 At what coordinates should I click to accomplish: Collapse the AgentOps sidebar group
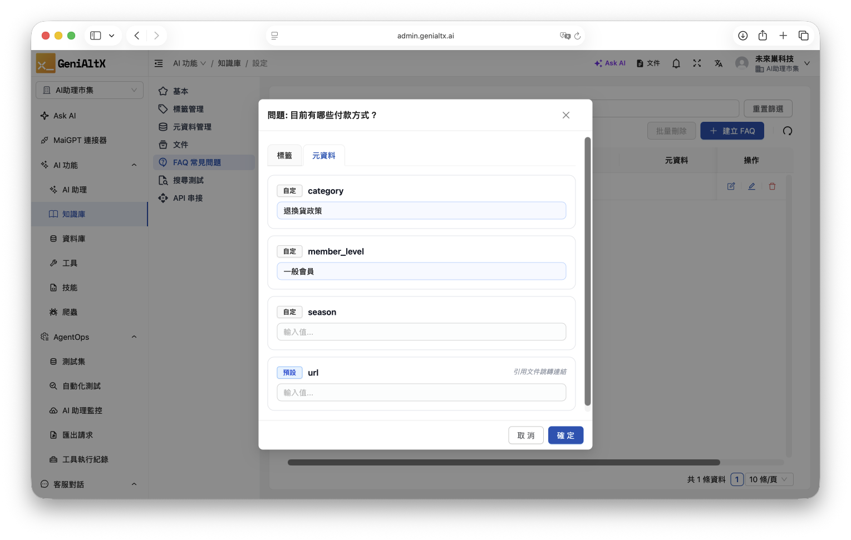click(134, 337)
